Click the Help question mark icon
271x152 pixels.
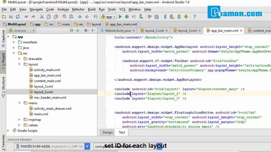click(194, 17)
